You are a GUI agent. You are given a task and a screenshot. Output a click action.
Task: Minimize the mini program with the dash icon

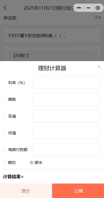pos(88,8)
